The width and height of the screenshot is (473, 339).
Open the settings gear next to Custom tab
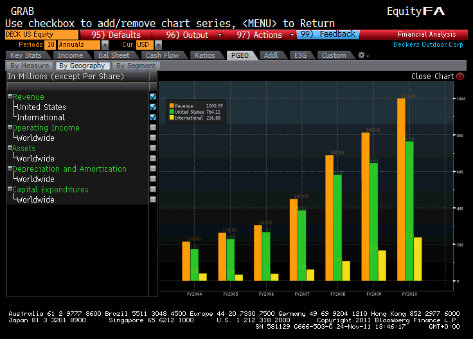click(361, 55)
